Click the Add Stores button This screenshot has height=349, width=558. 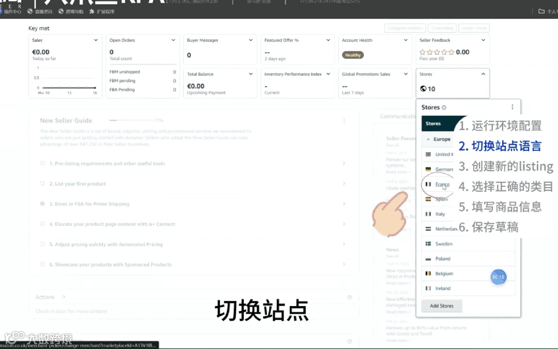click(x=442, y=306)
